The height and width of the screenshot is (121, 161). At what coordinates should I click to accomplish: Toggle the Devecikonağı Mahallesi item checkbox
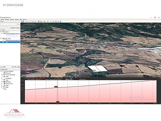[3, 40]
